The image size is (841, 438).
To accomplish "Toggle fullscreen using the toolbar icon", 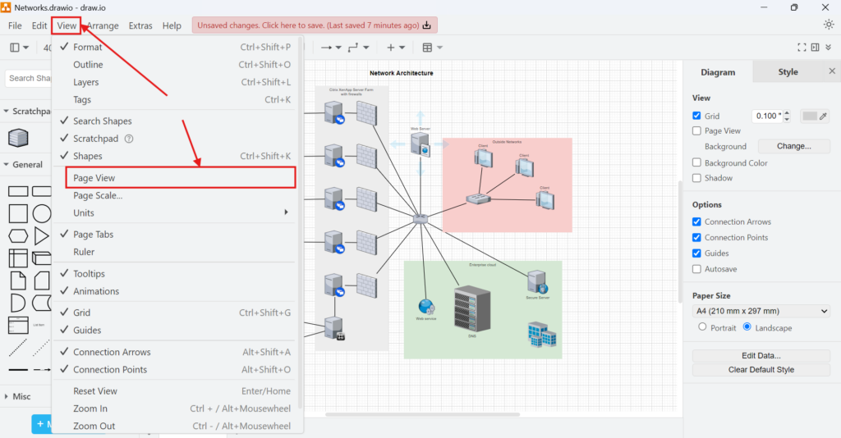I will 802,48.
